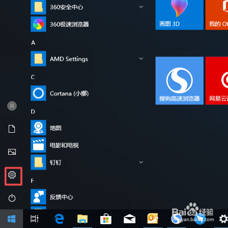Click the Power button in Start sidebar
This screenshot has width=228, height=228.
pos(12,198)
